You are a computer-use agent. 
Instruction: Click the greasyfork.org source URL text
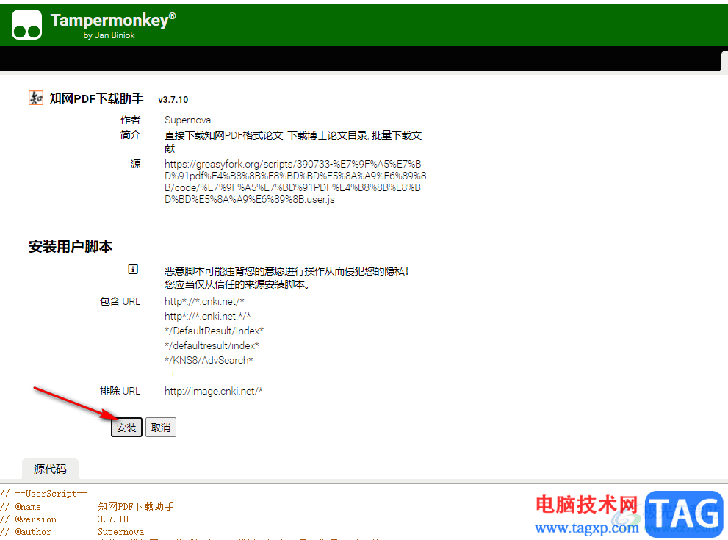point(295,181)
